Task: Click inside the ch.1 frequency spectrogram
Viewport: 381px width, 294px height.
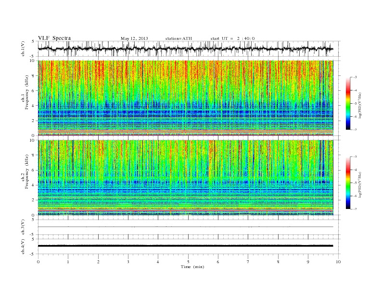Action: [x=185, y=98]
